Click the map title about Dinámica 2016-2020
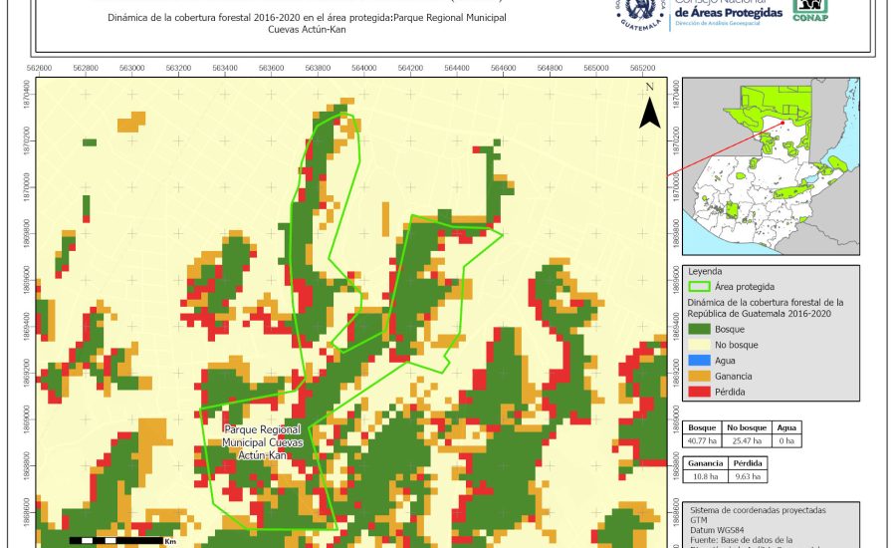 click(307, 24)
